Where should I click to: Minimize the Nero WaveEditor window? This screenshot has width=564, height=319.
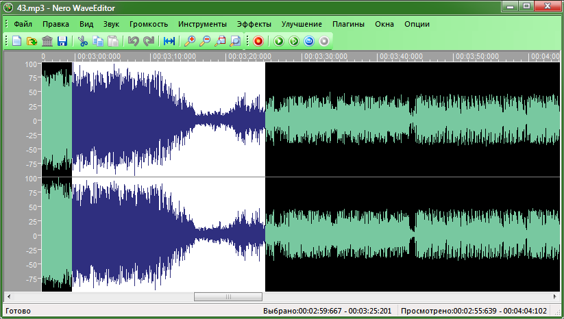coord(510,5)
